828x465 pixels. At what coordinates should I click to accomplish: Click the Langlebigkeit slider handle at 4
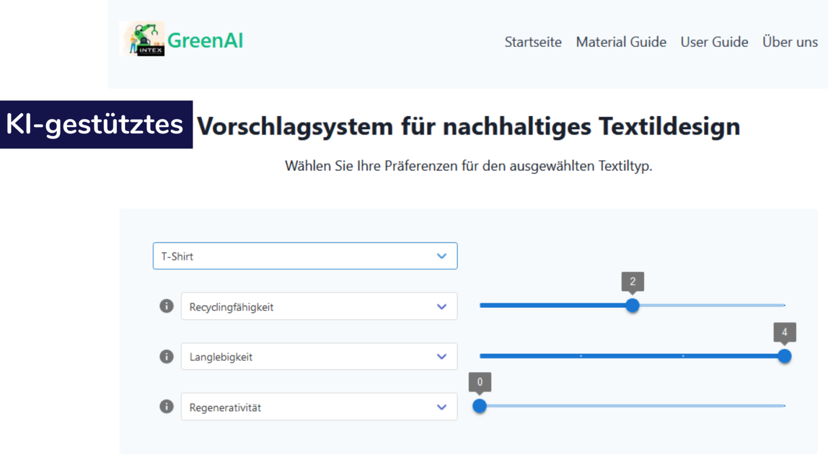pyautogui.click(x=785, y=356)
